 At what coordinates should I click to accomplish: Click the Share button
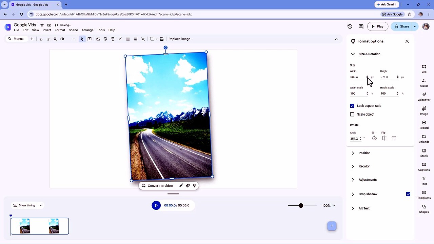coord(401,26)
